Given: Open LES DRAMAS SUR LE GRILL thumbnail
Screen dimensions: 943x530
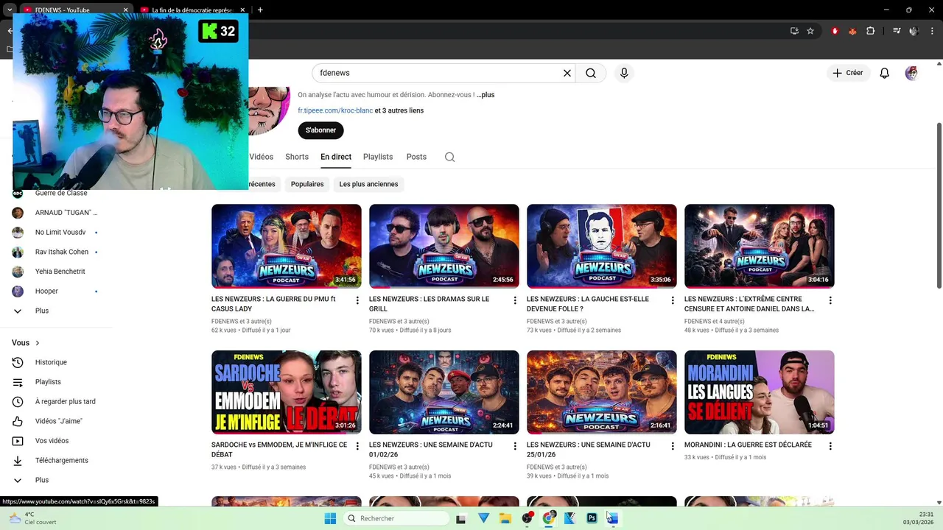Looking at the screenshot, I should click(x=444, y=246).
